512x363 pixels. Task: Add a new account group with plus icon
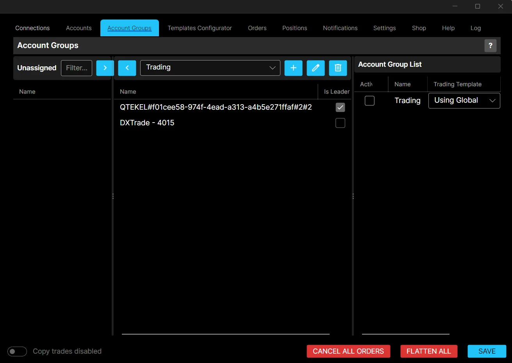pos(293,68)
